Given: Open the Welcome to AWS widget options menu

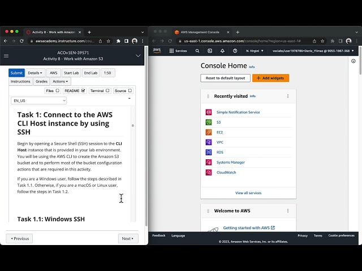Looking at the screenshot, I should coord(288,211).
